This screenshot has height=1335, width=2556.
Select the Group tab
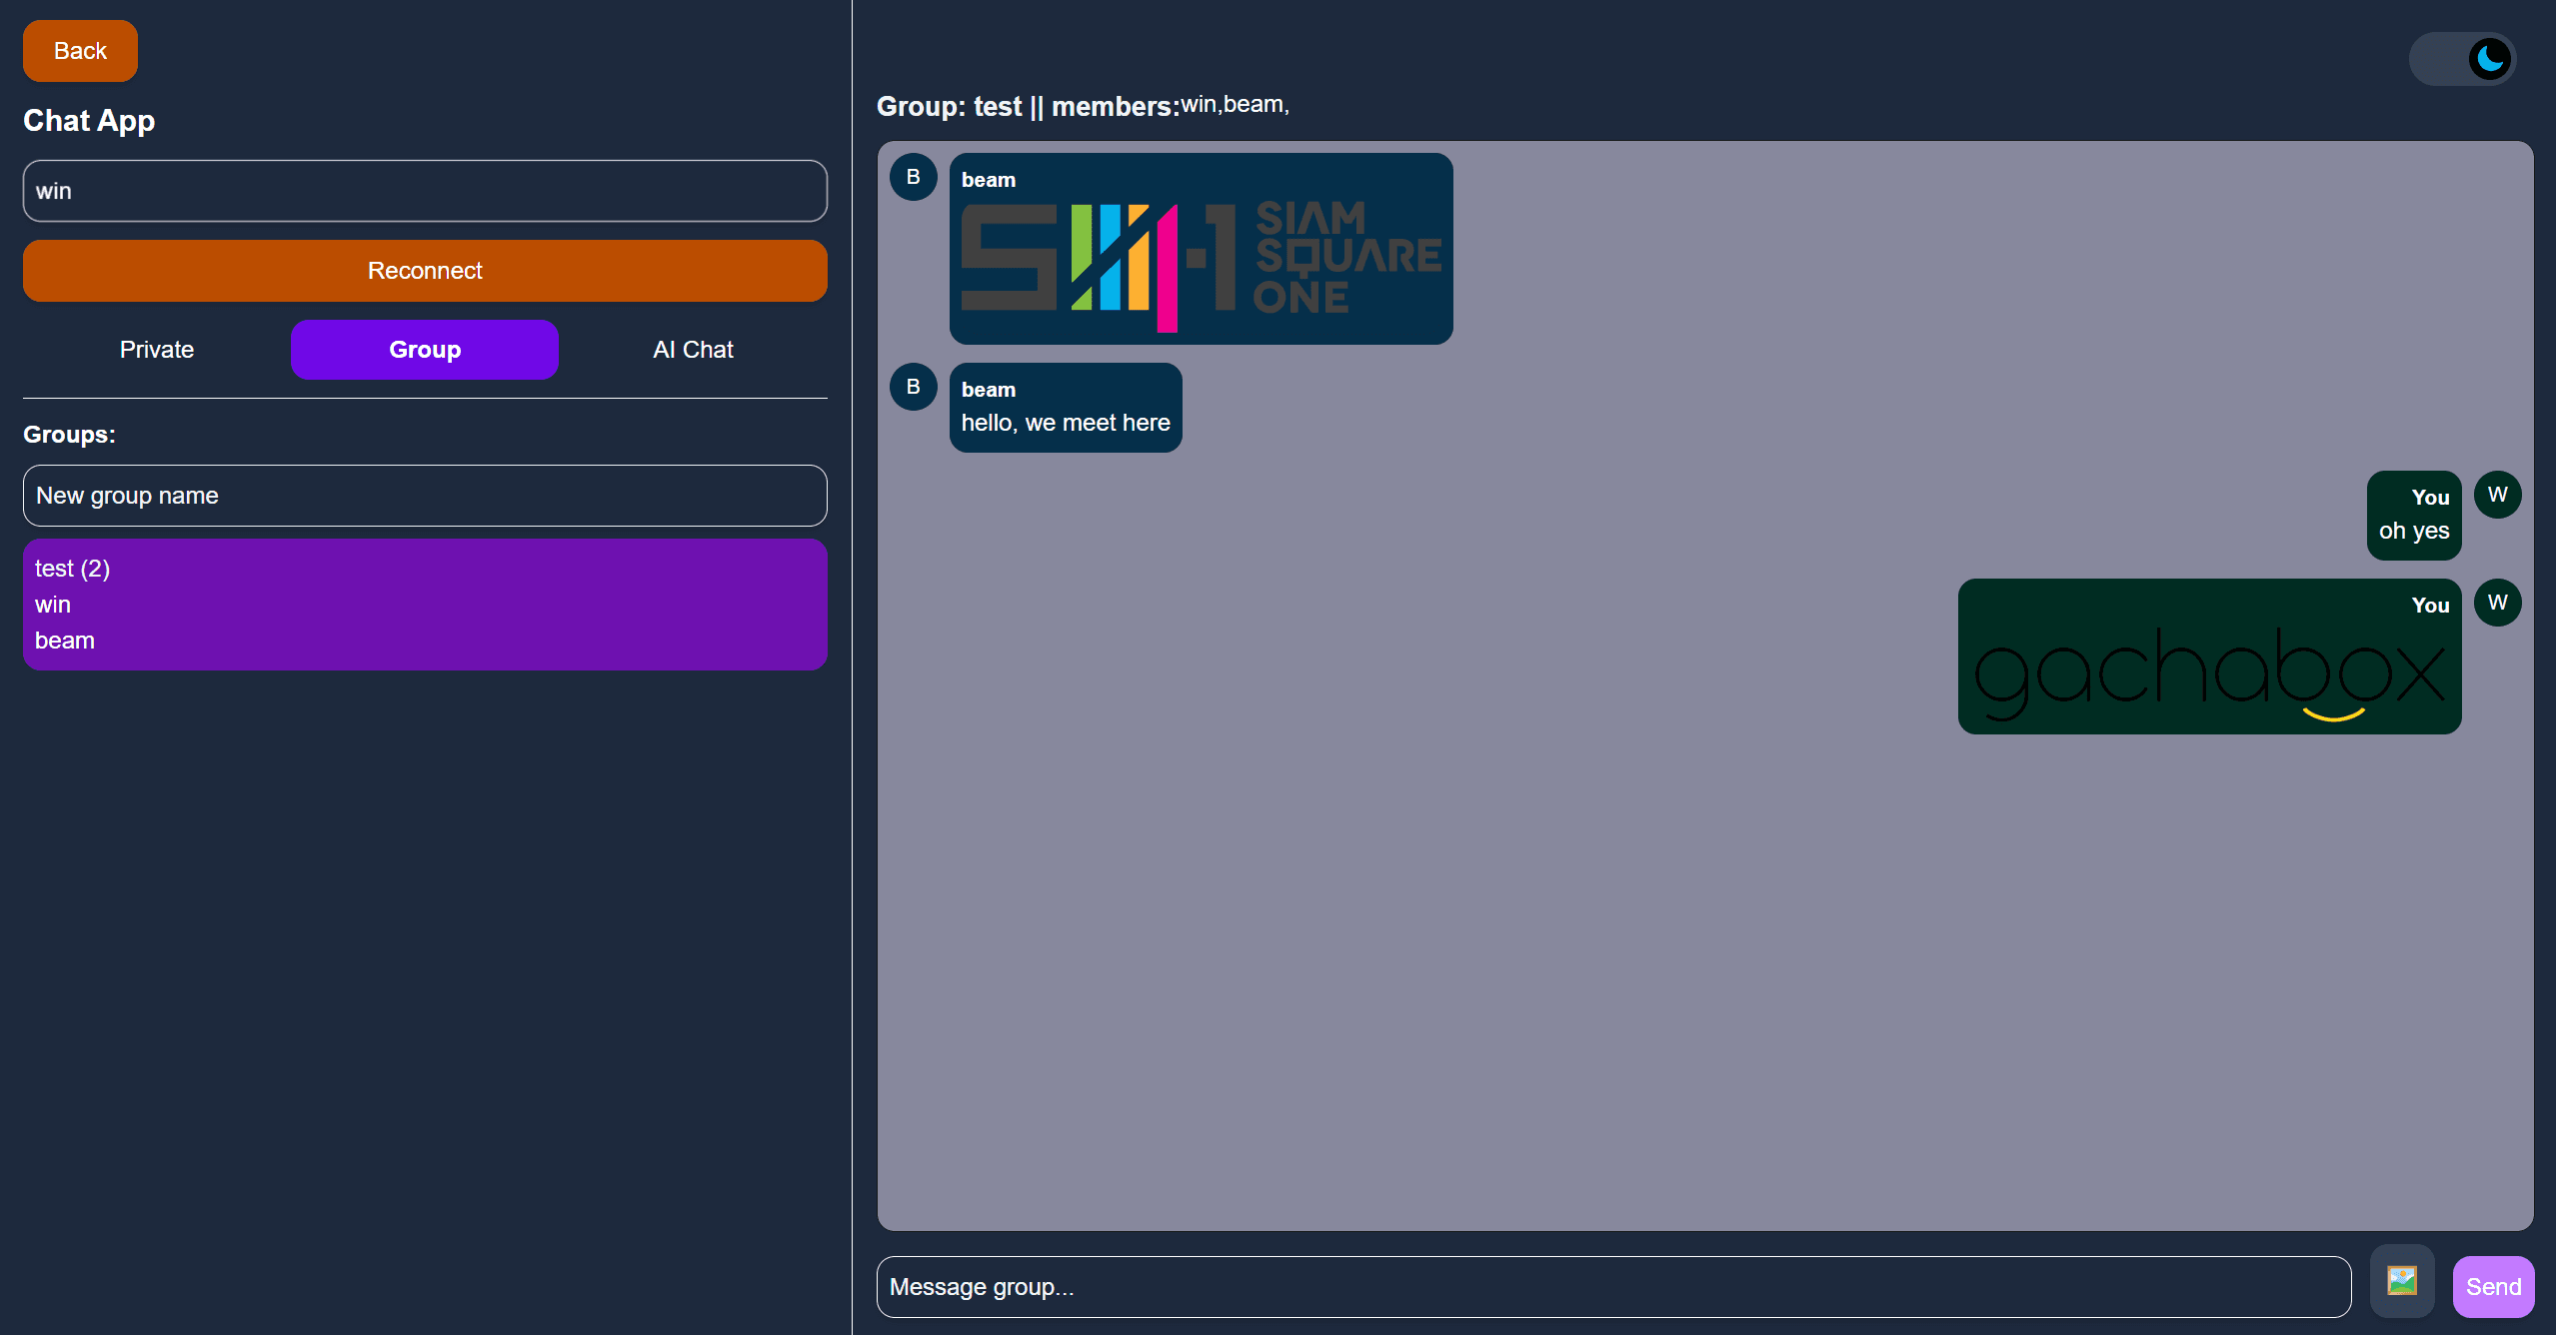pos(425,350)
